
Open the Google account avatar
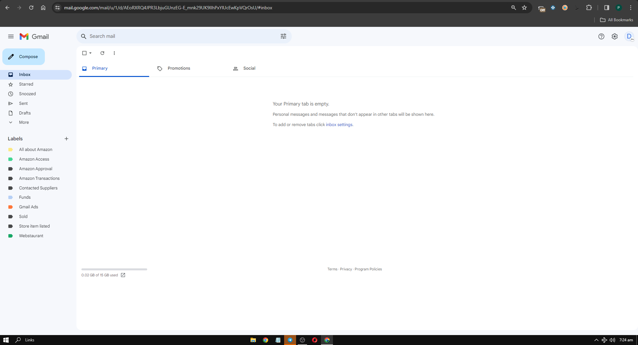coord(629,36)
